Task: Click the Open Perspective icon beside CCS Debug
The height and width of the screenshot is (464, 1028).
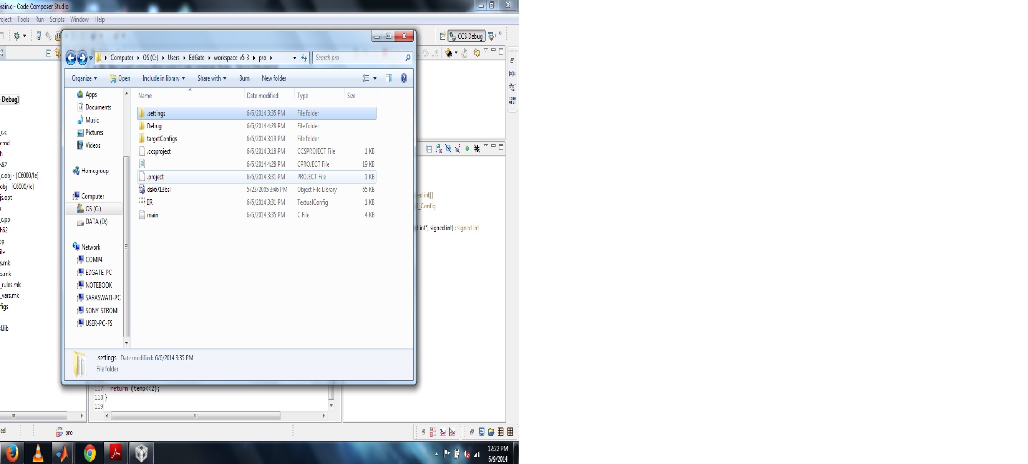Action: point(443,36)
